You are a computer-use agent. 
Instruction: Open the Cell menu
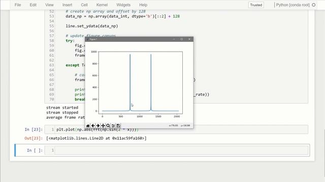pos(84,5)
